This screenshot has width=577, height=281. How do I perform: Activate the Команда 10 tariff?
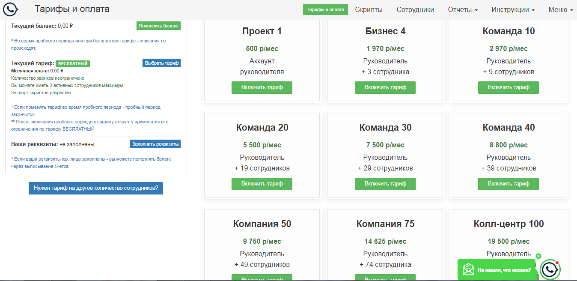pos(509,87)
